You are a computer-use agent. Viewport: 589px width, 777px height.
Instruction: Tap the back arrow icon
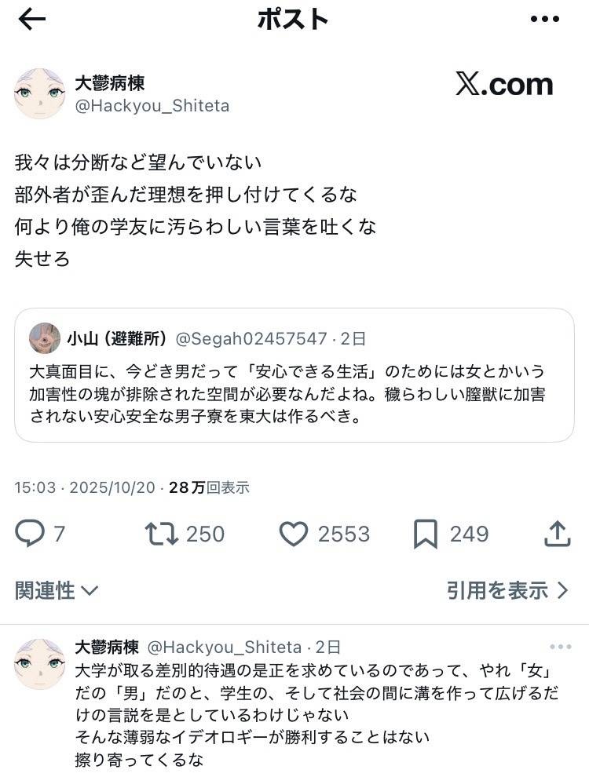(x=32, y=20)
